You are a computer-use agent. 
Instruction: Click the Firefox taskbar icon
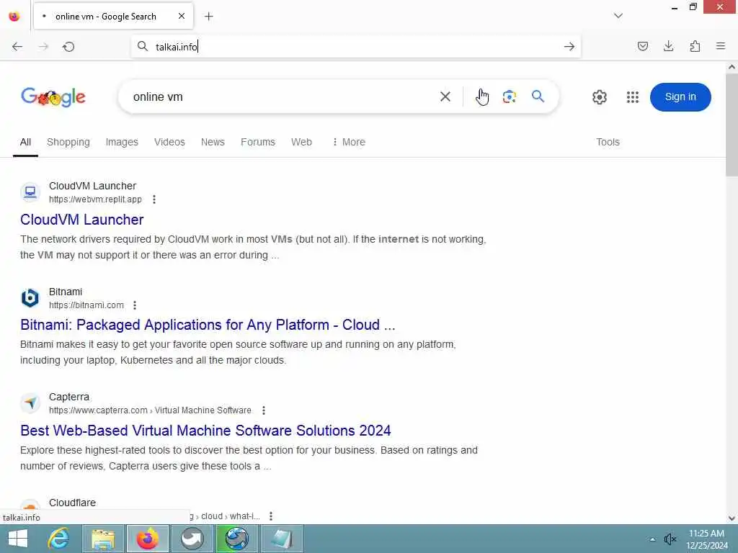tap(147, 539)
